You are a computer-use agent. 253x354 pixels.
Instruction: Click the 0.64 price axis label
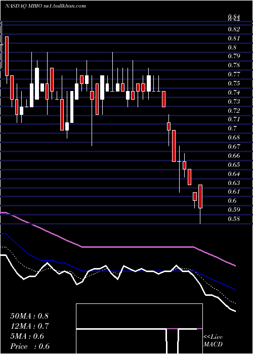(x=234, y=174)
